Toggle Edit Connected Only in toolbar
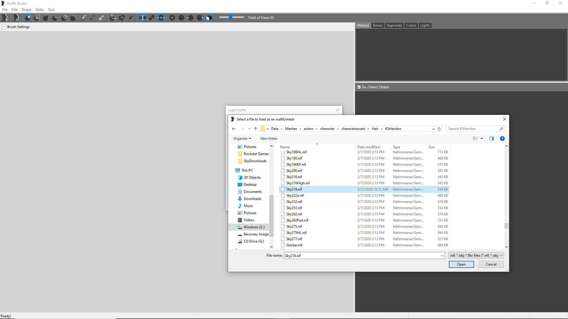Viewport: 568px width, 319px height. click(x=152, y=18)
